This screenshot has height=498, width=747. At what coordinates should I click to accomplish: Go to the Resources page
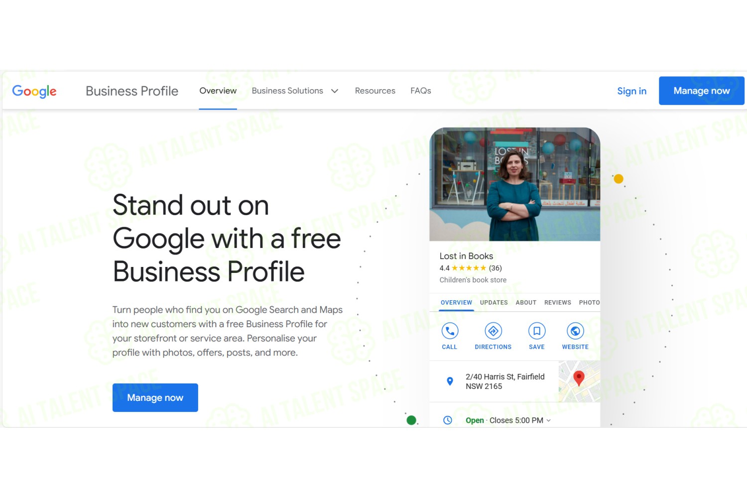375,91
